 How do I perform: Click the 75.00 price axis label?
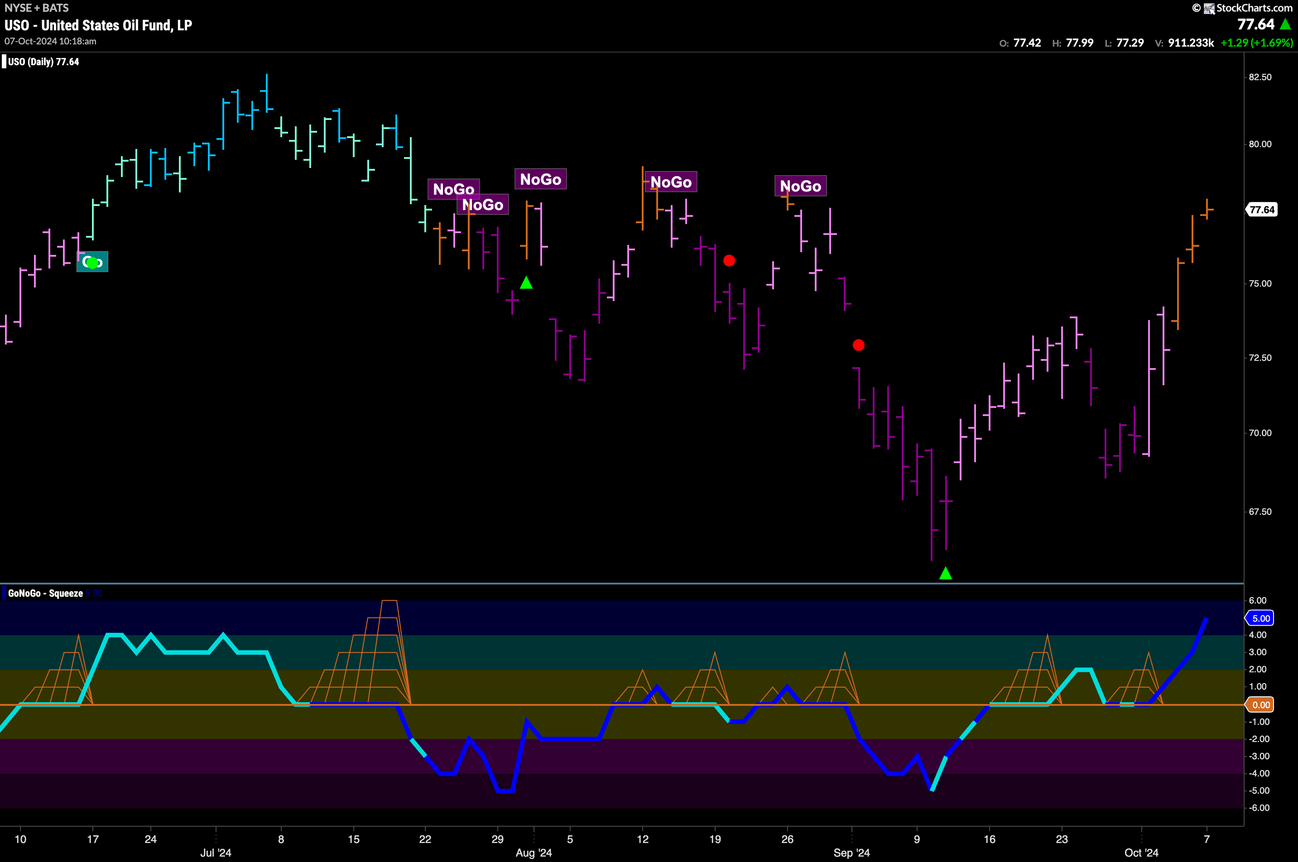pyautogui.click(x=1260, y=284)
